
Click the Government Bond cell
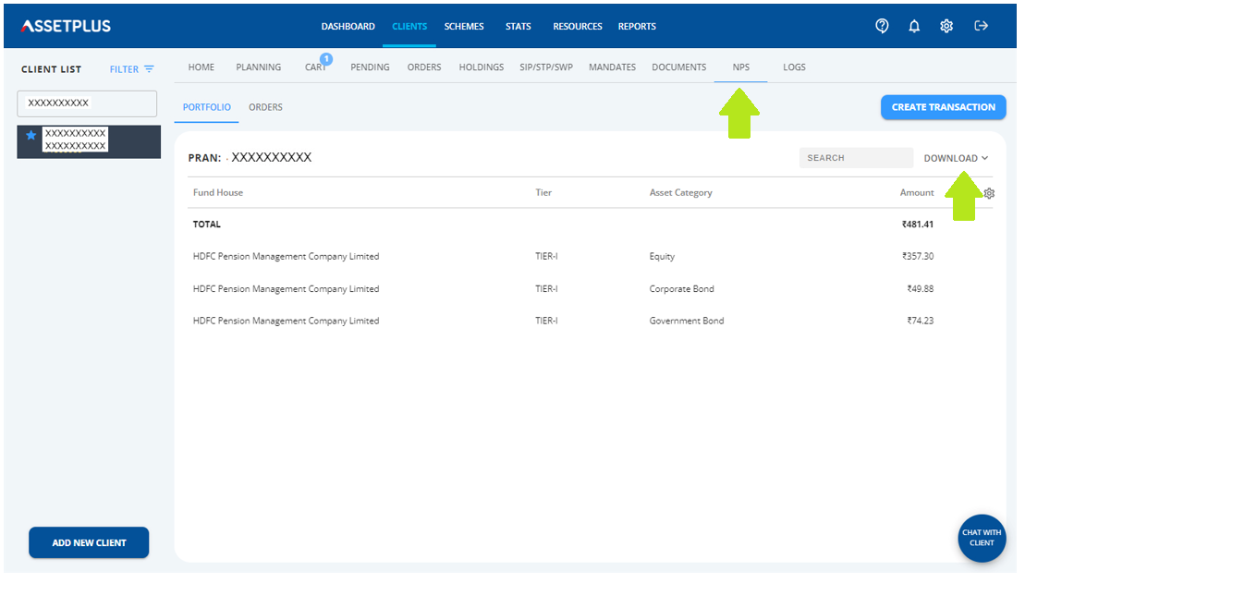pyautogui.click(x=687, y=322)
